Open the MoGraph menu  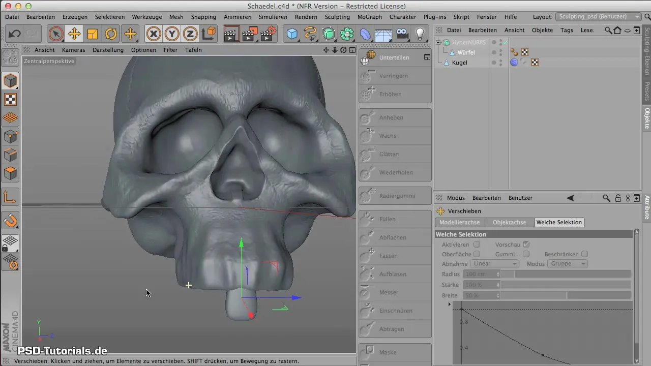coord(370,17)
